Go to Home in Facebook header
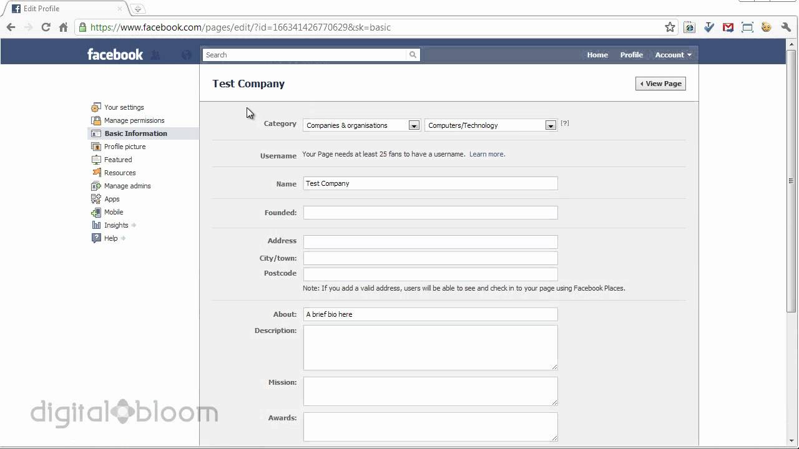Screen dimensions: 799x449 (597, 55)
